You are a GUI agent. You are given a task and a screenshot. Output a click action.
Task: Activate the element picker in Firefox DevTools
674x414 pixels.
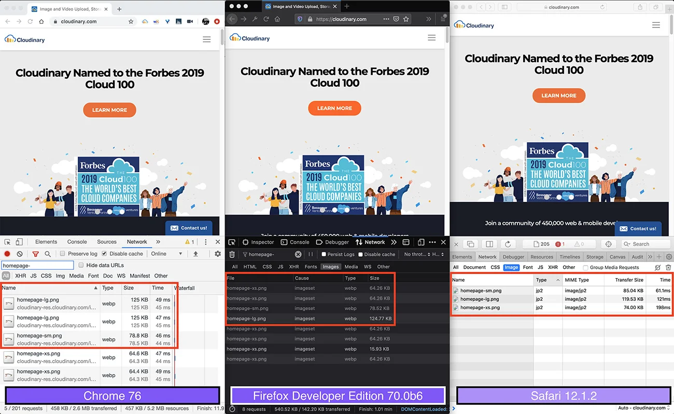tap(232, 242)
